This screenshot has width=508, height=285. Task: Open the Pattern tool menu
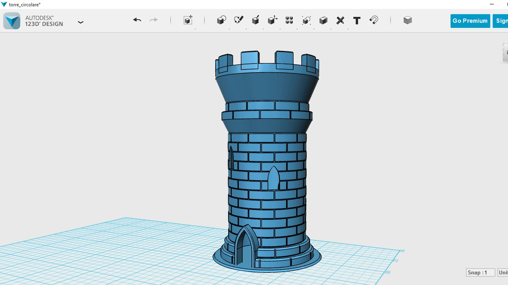coord(289,20)
